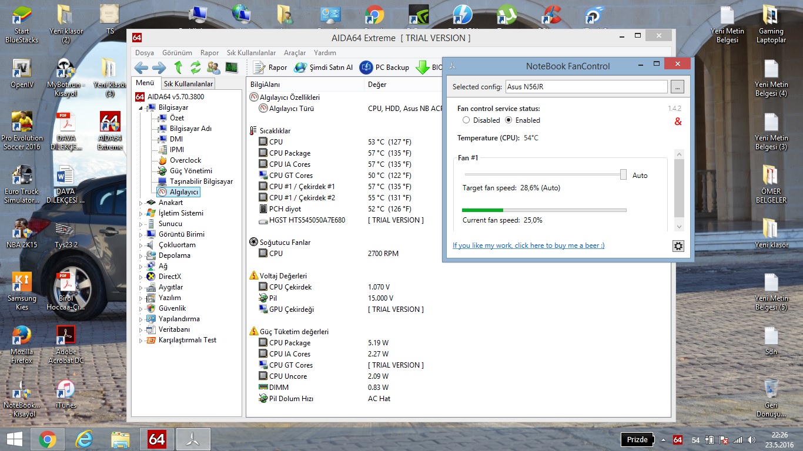Open Internet Explorer from the taskbar
The height and width of the screenshot is (451, 803).
[x=84, y=439]
